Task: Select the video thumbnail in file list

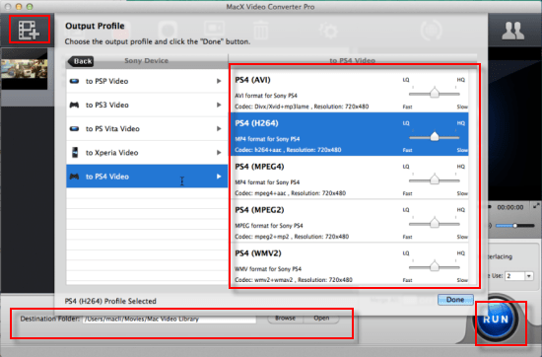Action: click(25, 69)
